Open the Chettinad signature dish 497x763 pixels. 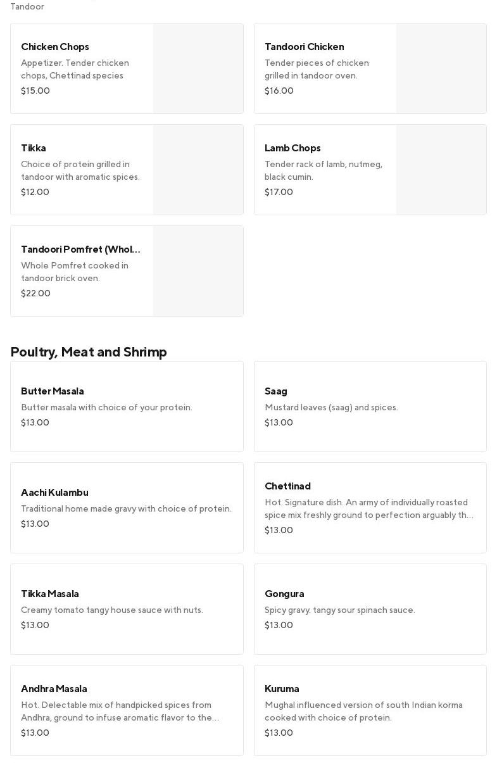(287, 486)
